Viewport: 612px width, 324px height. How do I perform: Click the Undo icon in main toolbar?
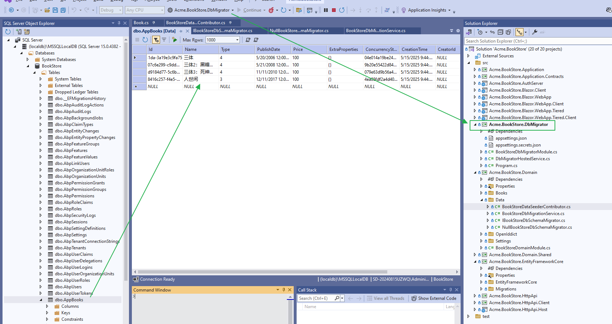[x=74, y=10]
